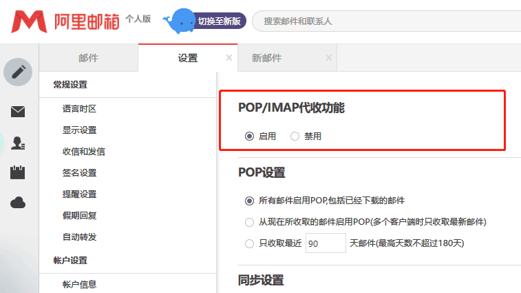Choose 从现在所收取的邮件启用POP option
This screenshot has width=521, height=293.
point(249,222)
